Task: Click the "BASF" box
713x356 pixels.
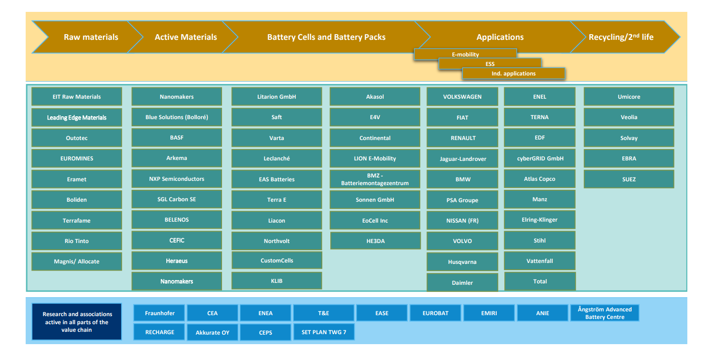Action: pos(177,138)
